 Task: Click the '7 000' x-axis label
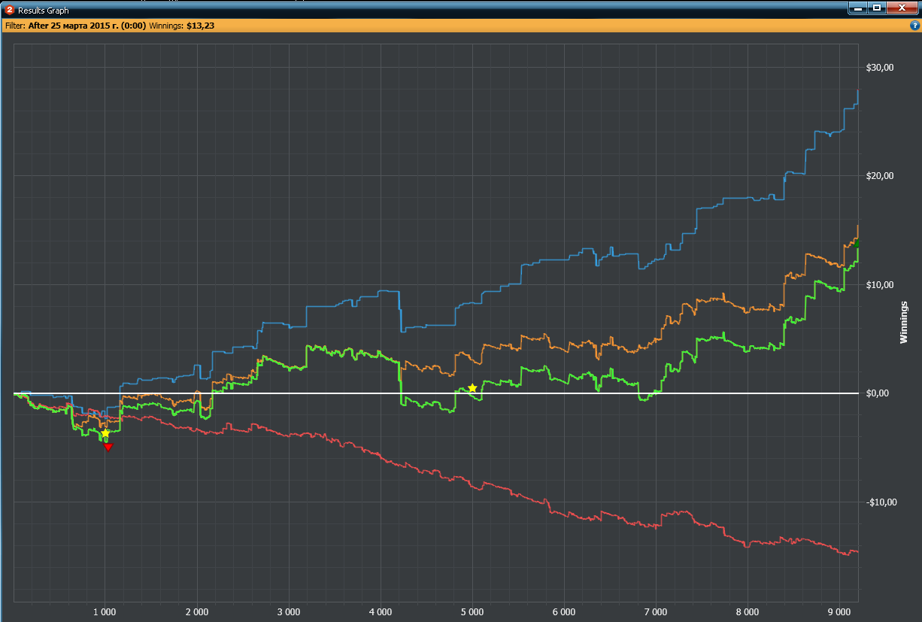655,611
